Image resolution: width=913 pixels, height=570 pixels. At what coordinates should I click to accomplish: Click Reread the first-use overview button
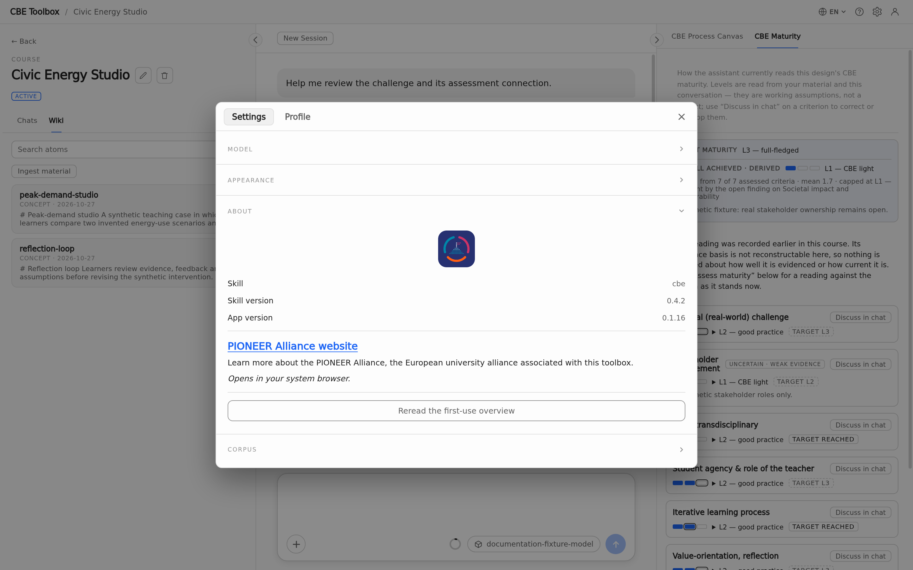456,410
